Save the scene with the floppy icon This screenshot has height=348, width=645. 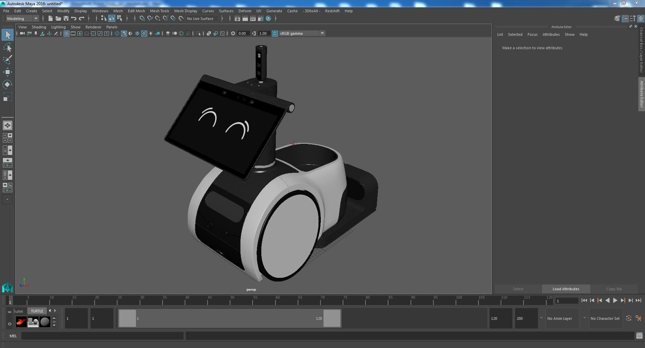[x=66, y=18]
